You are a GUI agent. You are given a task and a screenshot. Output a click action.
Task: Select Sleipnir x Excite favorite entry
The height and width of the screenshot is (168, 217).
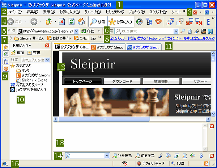(32, 80)
